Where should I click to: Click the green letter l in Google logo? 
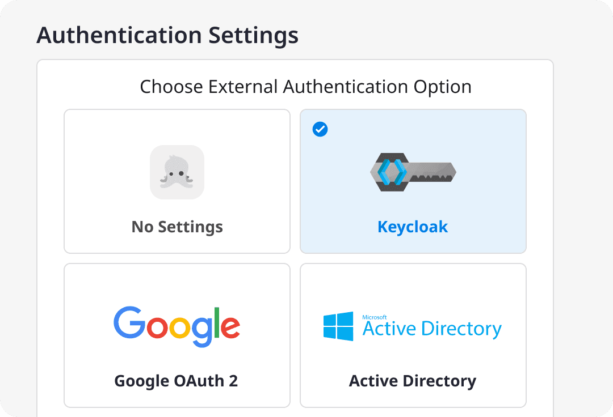216,322
